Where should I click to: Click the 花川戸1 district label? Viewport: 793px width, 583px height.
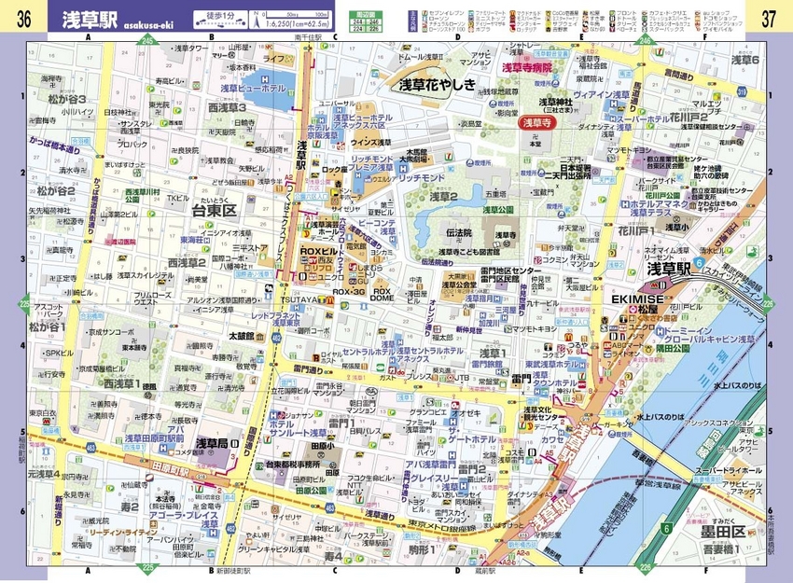coord(636,231)
